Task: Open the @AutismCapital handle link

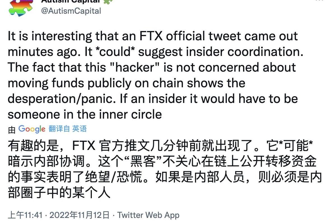Action: point(71,11)
